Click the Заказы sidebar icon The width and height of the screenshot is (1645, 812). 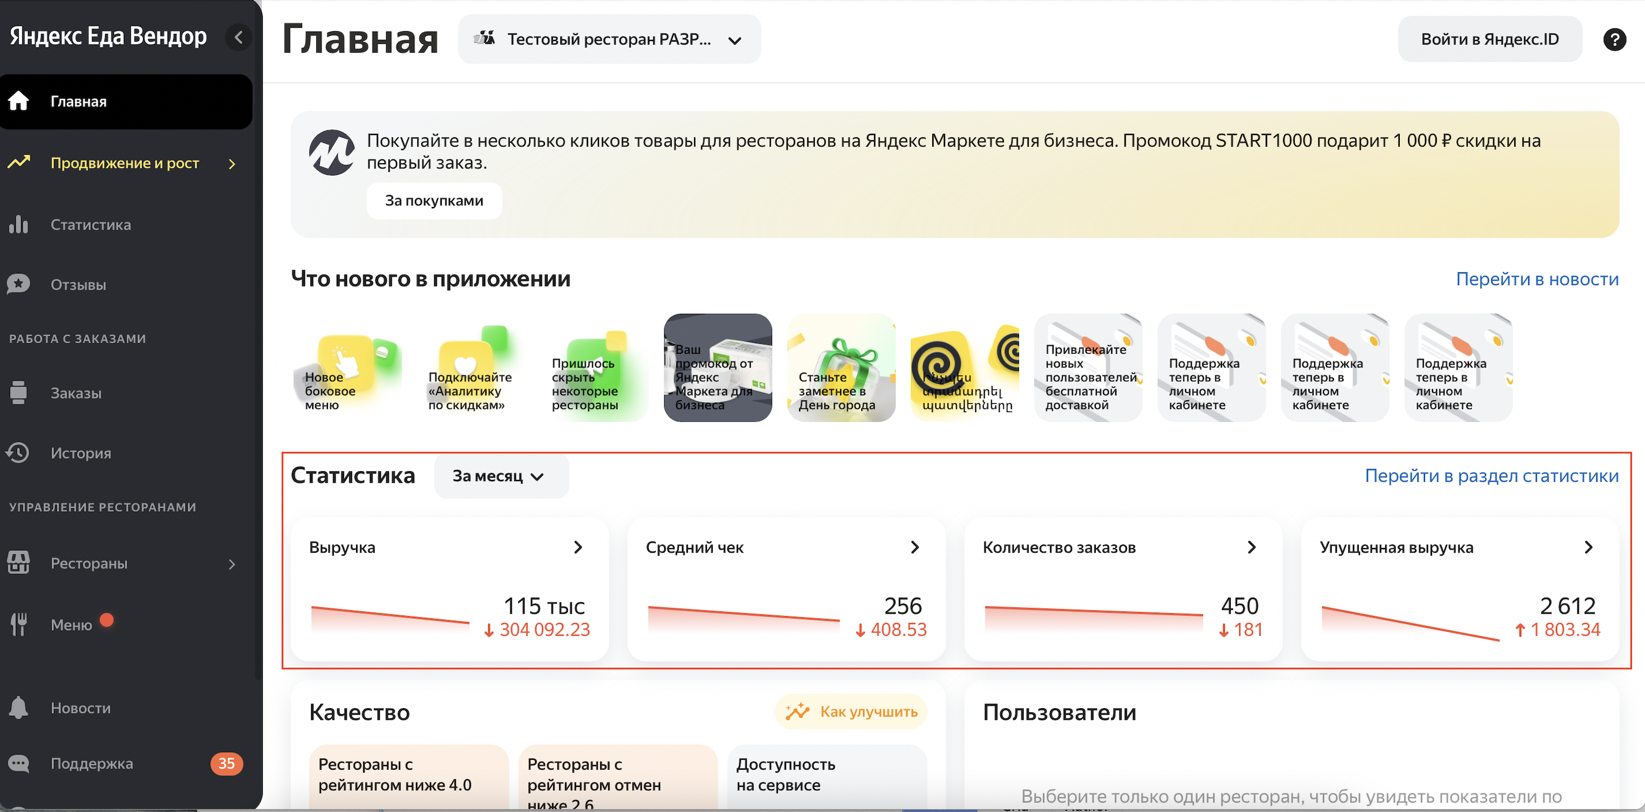point(19,393)
